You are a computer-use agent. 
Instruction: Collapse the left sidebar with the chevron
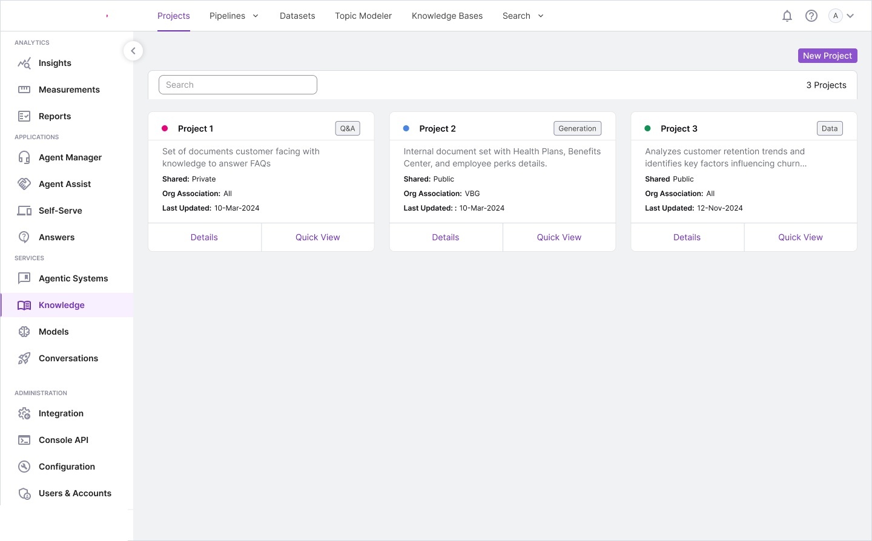pos(133,51)
